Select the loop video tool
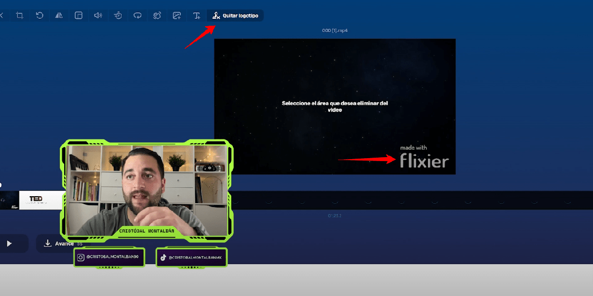 pyautogui.click(x=137, y=16)
